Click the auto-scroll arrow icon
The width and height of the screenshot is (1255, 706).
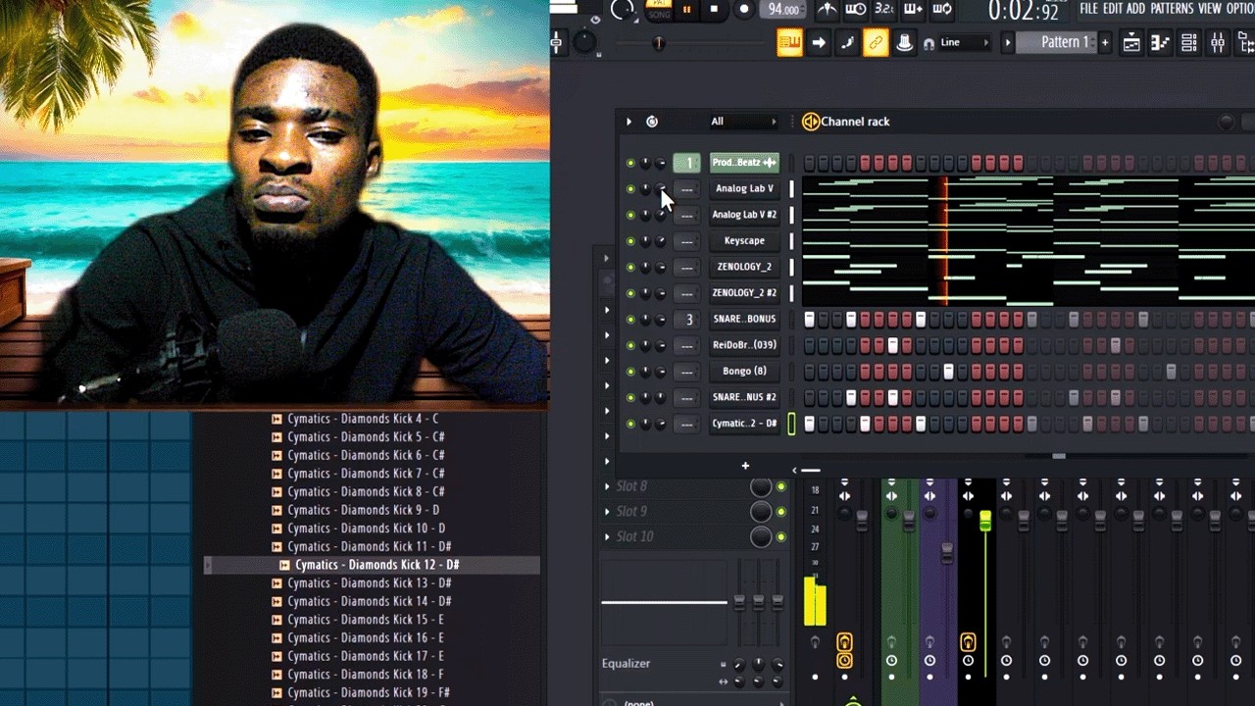coord(819,42)
